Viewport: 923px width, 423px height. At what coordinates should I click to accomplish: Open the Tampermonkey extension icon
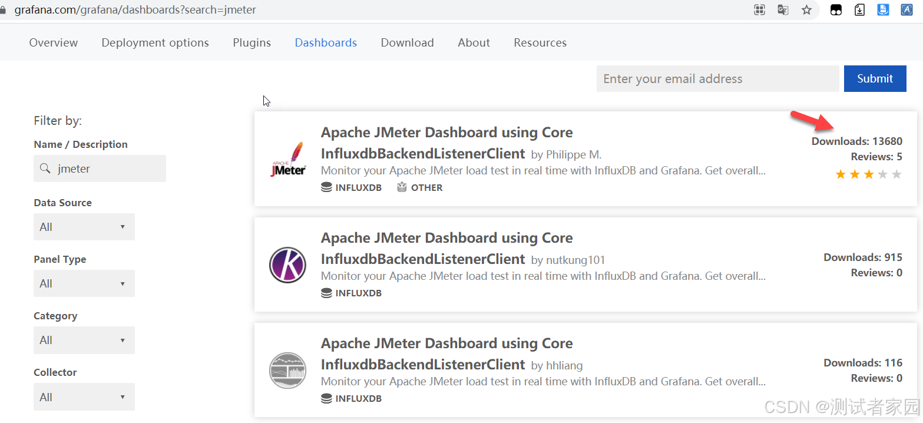pos(836,10)
